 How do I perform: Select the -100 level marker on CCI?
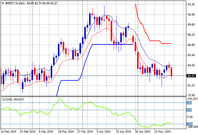click(190, 124)
